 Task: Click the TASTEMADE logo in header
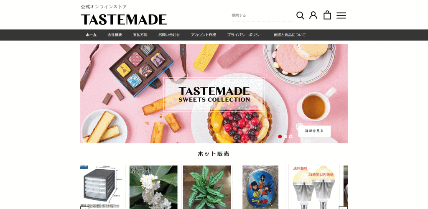[124, 19]
